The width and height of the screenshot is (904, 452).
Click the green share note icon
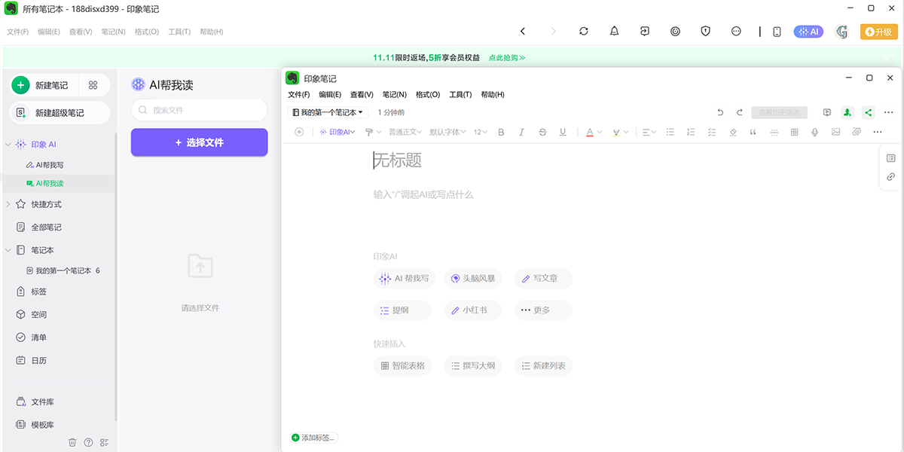click(868, 113)
